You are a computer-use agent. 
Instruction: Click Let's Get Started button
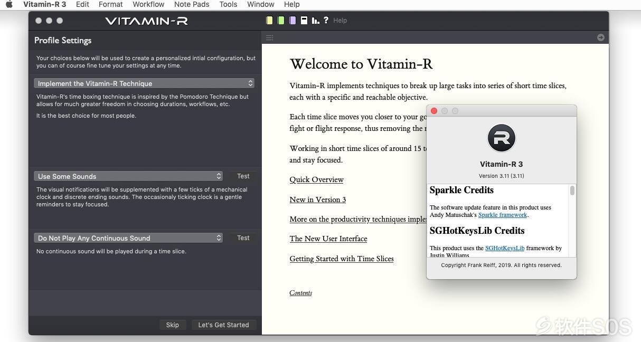point(223,325)
